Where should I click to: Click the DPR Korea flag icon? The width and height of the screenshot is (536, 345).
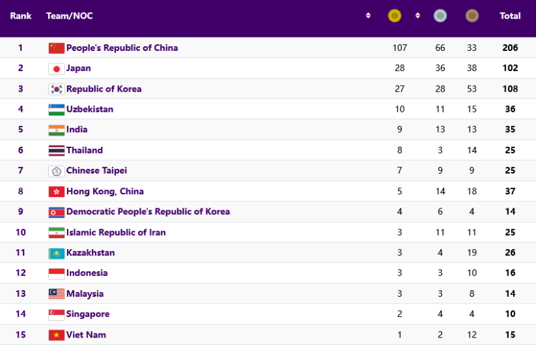click(x=56, y=212)
